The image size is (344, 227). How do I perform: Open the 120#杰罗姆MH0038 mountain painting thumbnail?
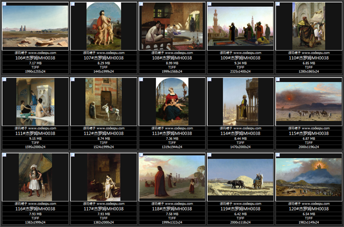pos(309,177)
